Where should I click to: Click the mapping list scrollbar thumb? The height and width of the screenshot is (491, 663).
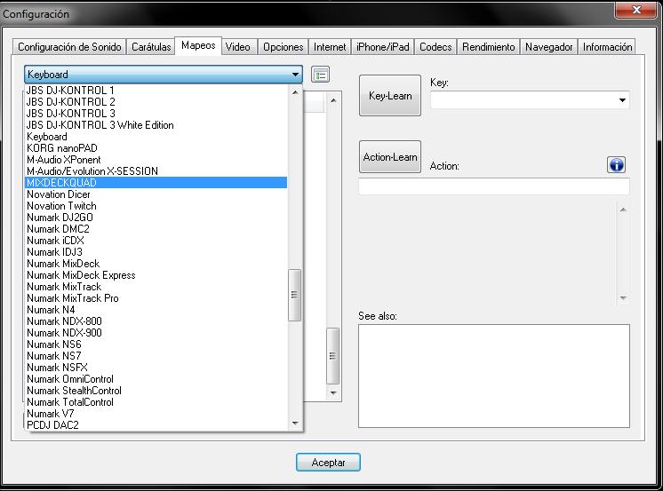332,356
